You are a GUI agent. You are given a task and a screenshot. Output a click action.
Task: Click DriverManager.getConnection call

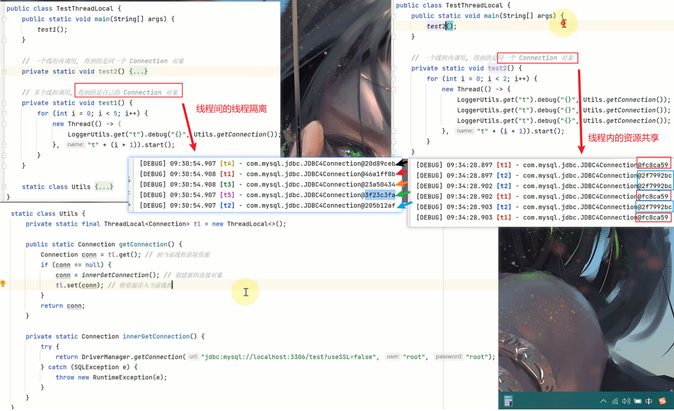[x=134, y=357]
